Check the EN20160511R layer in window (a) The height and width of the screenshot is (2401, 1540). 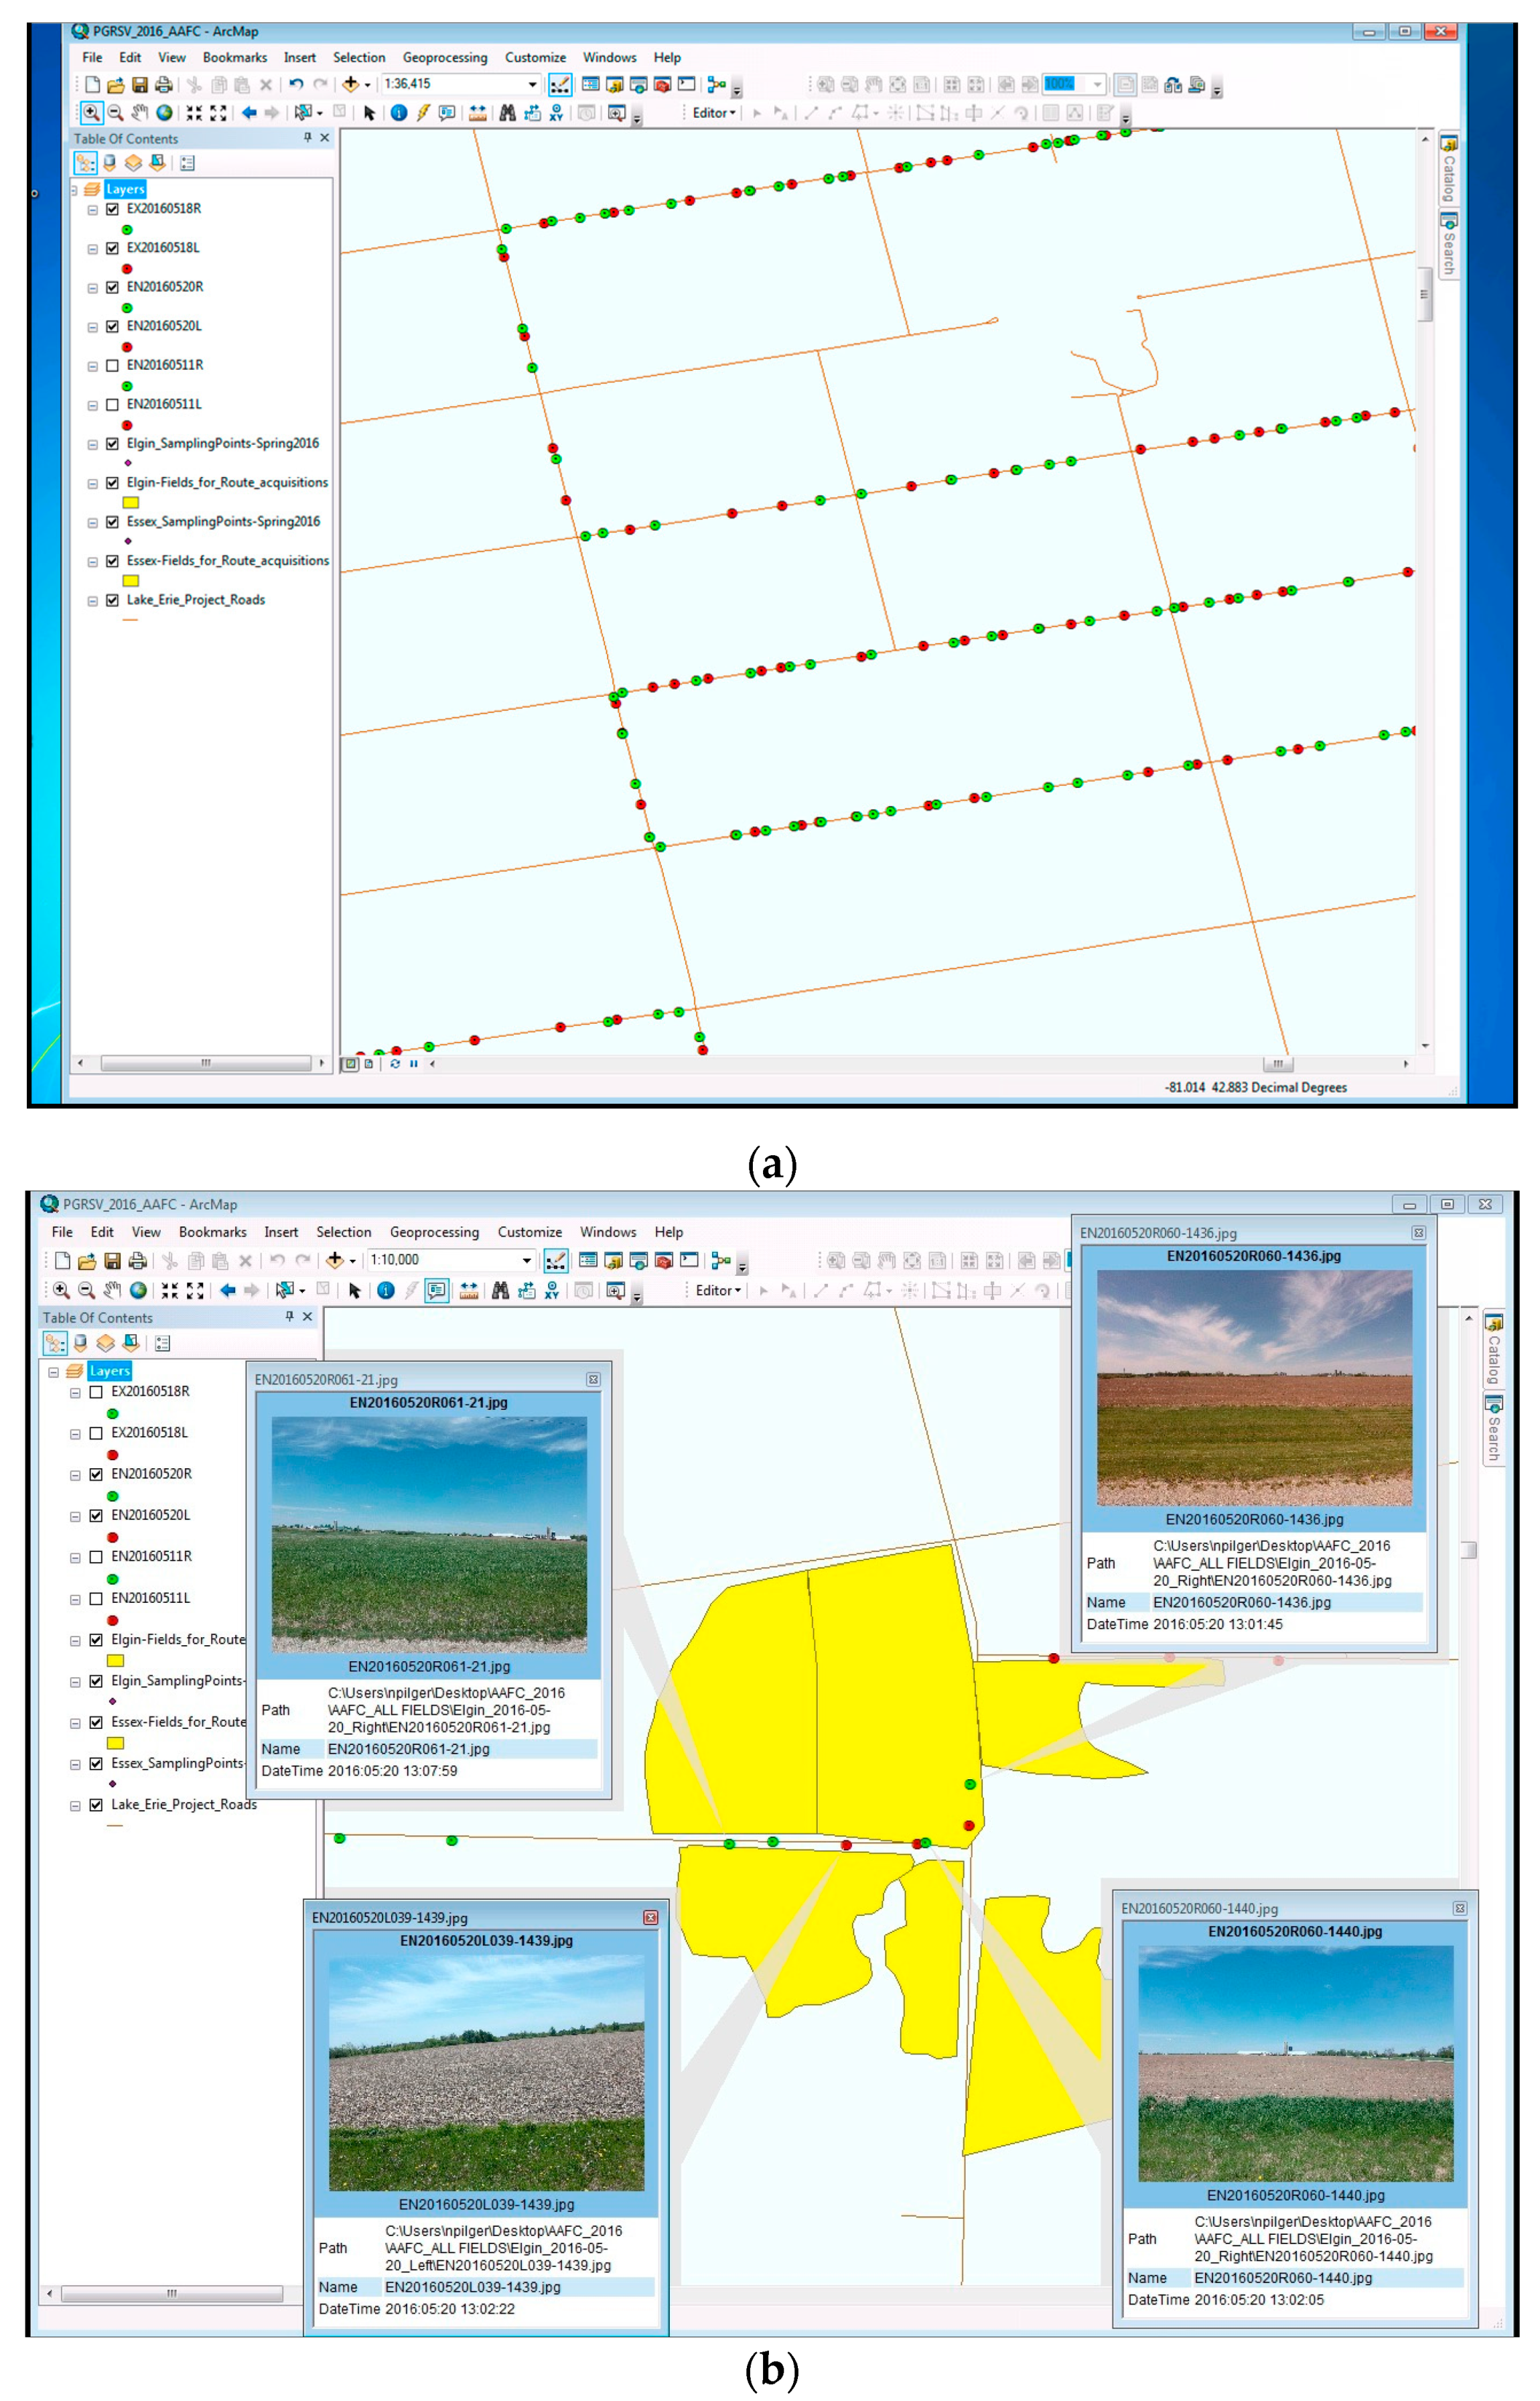point(112,365)
